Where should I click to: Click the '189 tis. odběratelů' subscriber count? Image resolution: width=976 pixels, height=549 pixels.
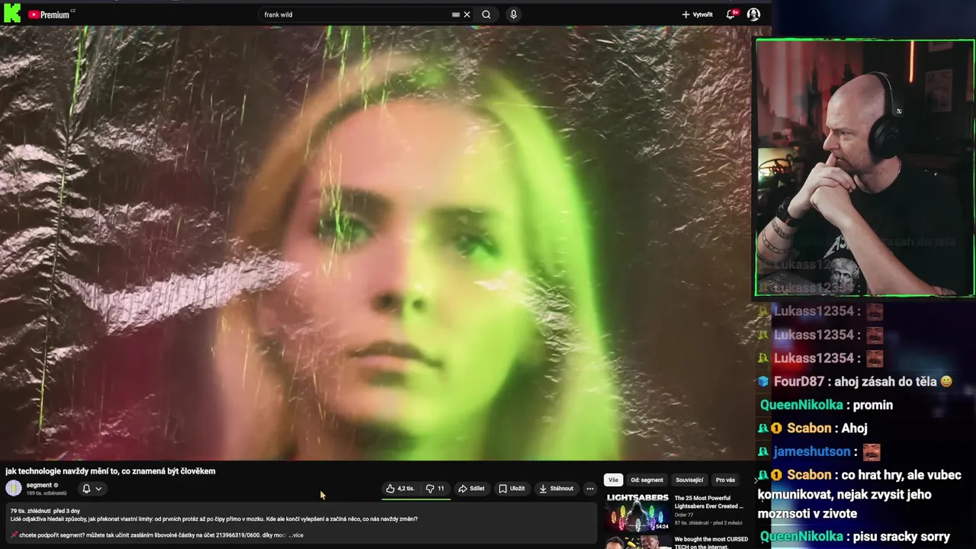pyautogui.click(x=47, y=493)
